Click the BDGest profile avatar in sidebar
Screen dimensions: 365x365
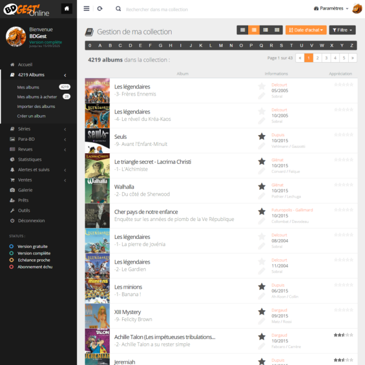16,36
